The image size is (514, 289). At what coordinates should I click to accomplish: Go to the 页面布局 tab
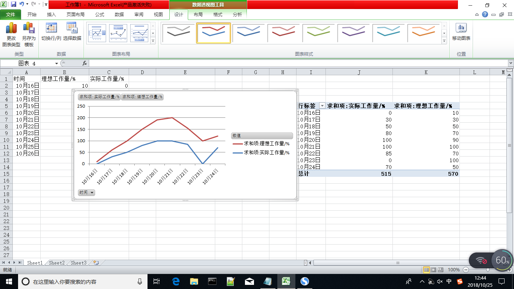(76, 15)
